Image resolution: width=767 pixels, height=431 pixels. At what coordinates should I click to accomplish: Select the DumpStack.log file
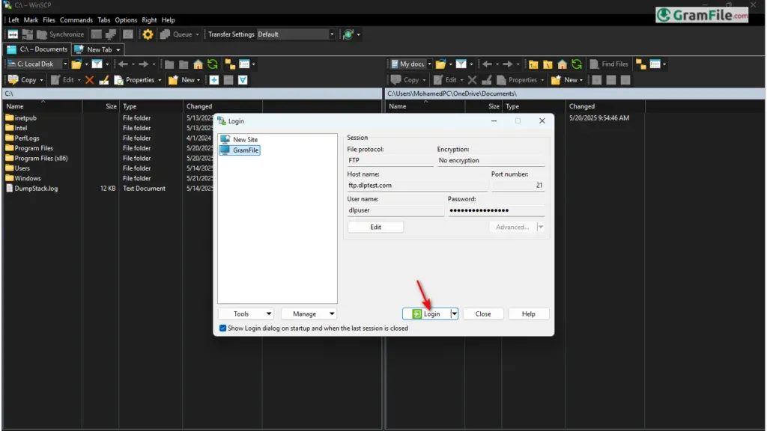coord(31,189)
